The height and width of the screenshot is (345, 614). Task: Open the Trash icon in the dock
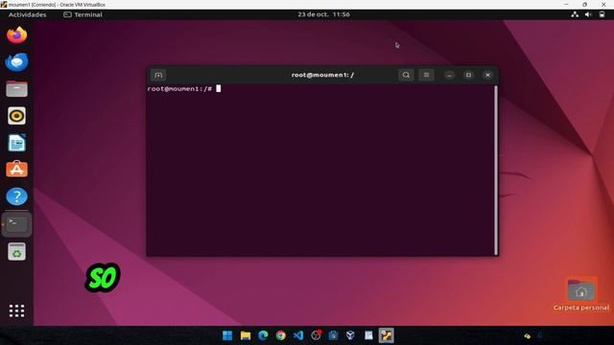[16, 251]
